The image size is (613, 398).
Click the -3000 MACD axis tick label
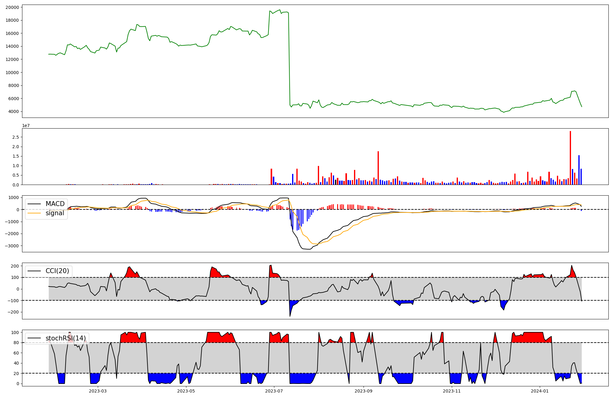12,246
